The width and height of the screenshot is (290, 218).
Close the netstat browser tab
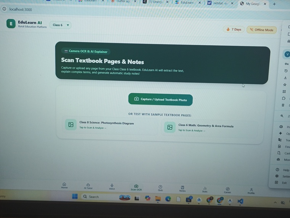pos(232,3)
